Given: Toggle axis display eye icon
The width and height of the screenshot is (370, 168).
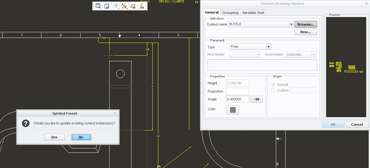Looking at the screenshot, I should click(x=142, y=6).
